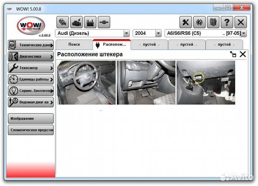This screenshot has height=186, width=258.
Task: Close the Расположение штекера panel
Action: coord(243,54)
